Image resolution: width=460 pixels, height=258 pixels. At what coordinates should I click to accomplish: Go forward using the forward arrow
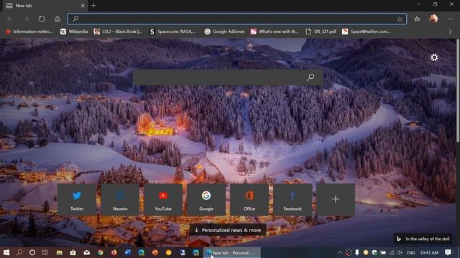pos(26,19)
